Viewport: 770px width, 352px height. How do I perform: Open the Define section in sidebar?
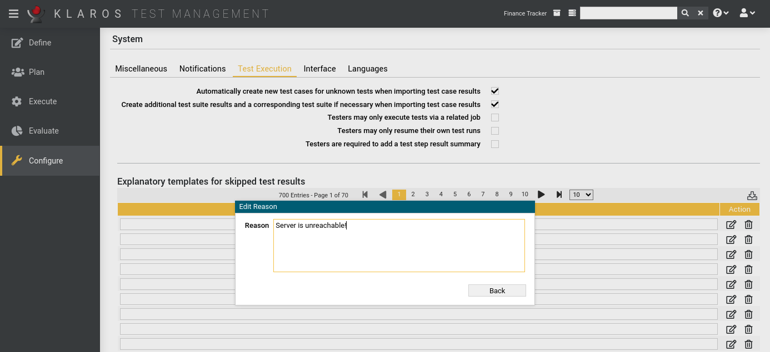39,42
